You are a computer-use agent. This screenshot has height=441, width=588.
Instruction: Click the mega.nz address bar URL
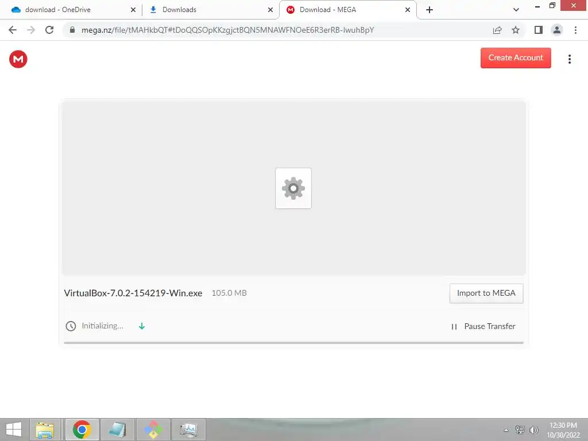(227, 30)
